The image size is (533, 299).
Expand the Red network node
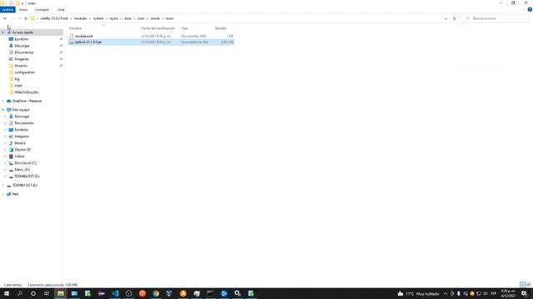[x=3, y=194]
